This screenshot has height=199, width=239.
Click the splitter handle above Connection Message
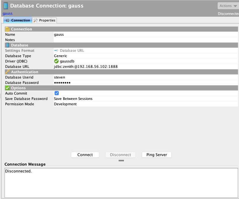pos(121,161)
